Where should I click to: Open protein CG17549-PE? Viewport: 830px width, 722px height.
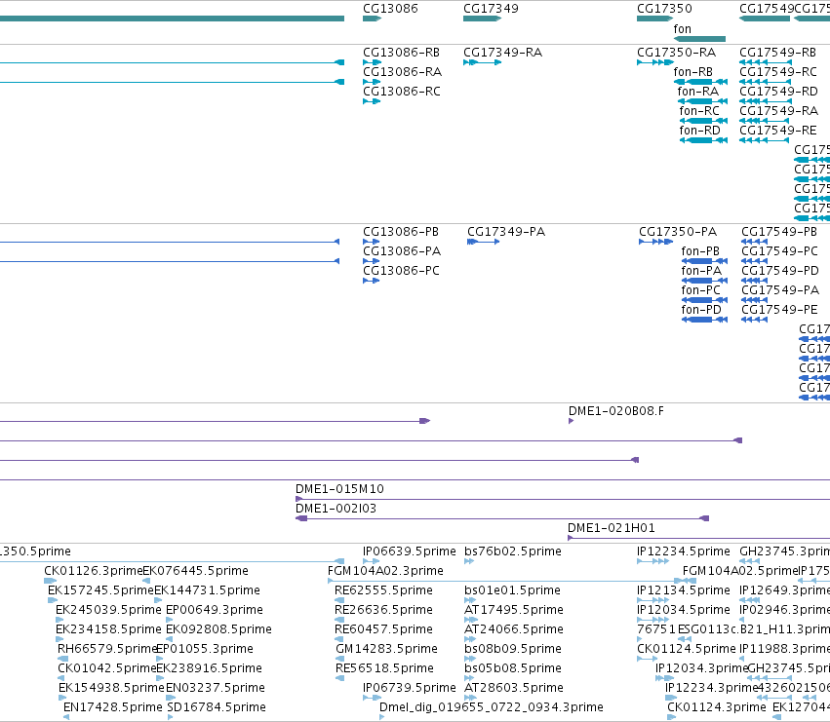coord(779,310)
